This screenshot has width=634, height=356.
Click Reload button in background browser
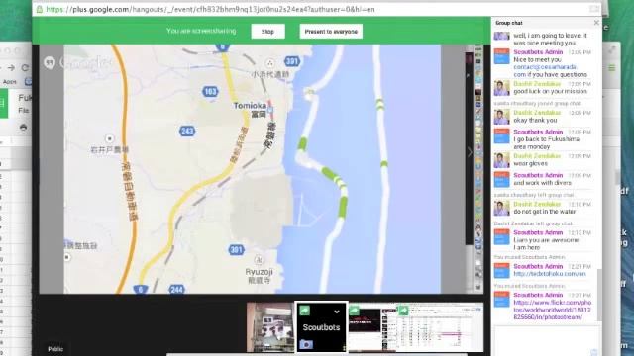[25, 68]
